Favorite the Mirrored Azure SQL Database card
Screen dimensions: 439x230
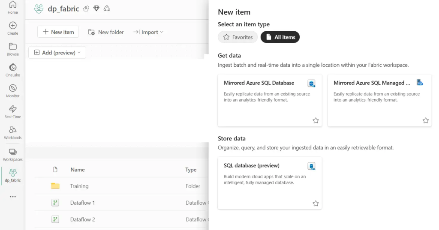[x=316, y=121]
